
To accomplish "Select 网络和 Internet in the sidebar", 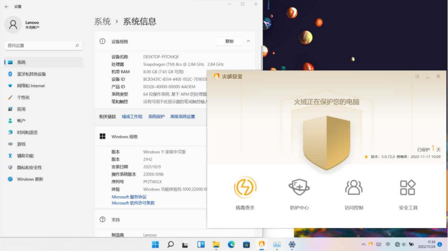I will click(43, 86).
